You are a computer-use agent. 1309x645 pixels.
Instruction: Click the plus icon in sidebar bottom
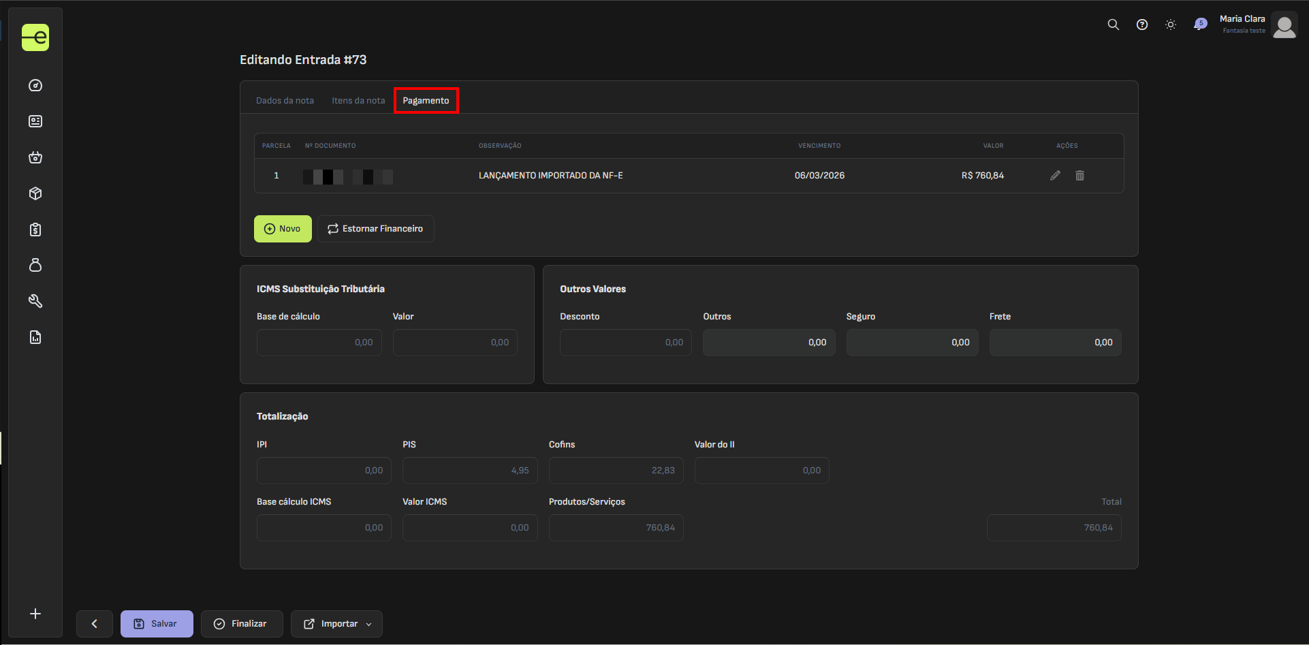point(35,614)
